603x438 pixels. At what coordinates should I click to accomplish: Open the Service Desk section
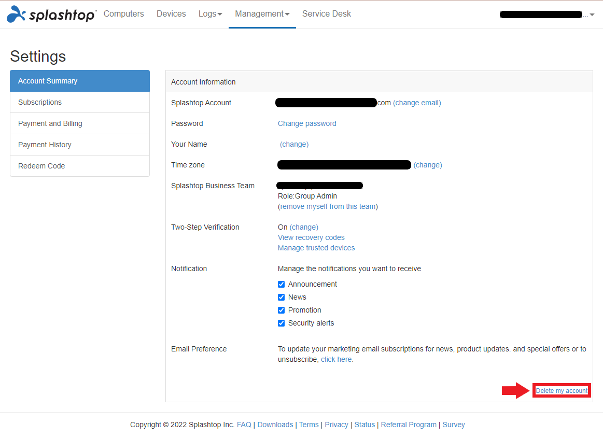click(326, 14)
